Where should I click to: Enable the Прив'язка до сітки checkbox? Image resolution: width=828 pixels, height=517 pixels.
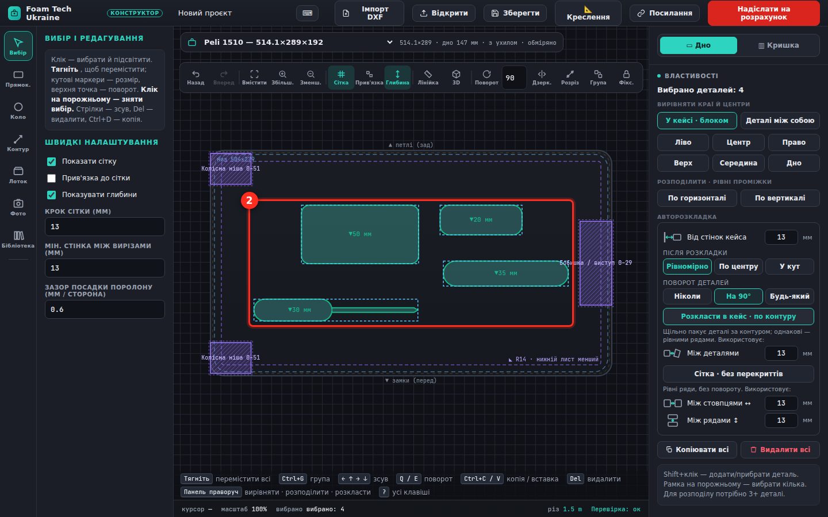pos(51,178)
